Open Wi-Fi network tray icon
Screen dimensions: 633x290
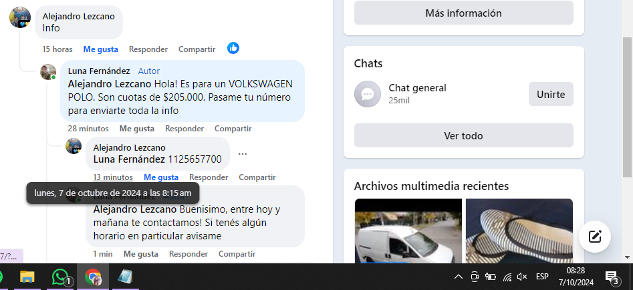pos(507,277)
